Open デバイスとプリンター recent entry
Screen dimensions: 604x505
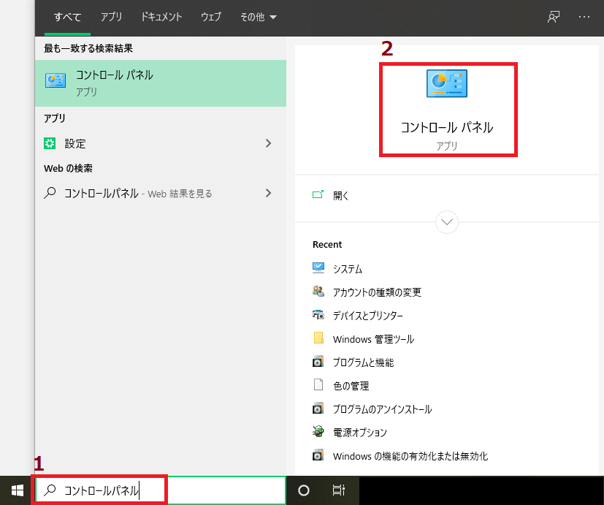click(368, 316)
